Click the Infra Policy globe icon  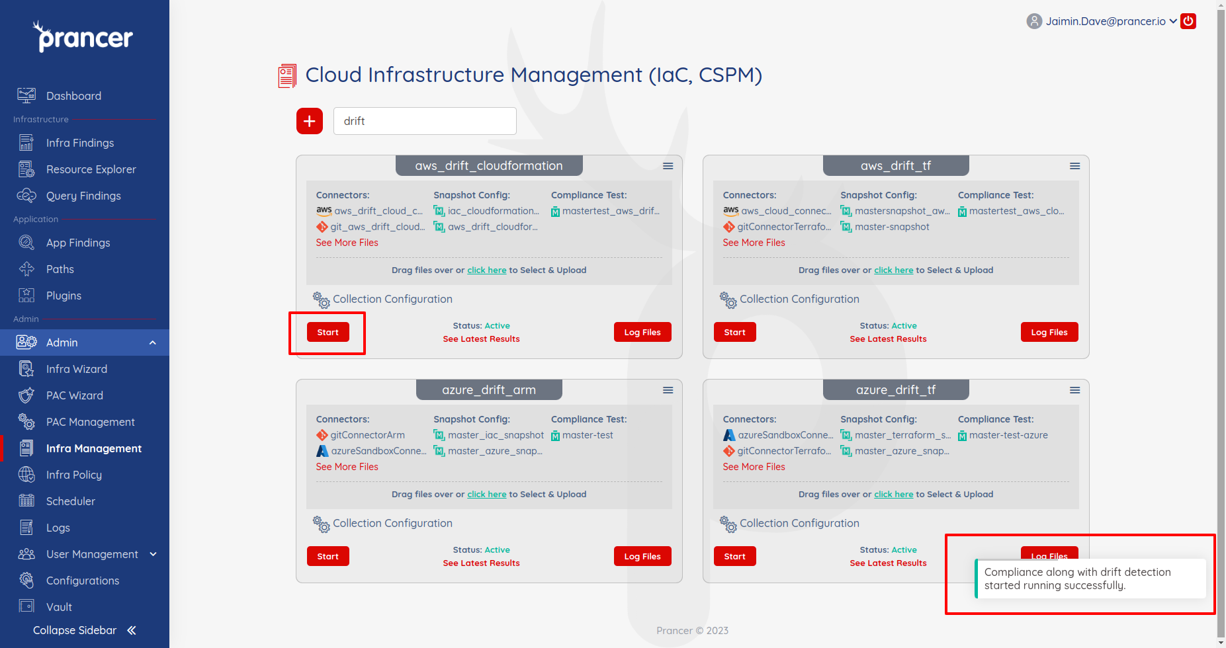point(26,475)
